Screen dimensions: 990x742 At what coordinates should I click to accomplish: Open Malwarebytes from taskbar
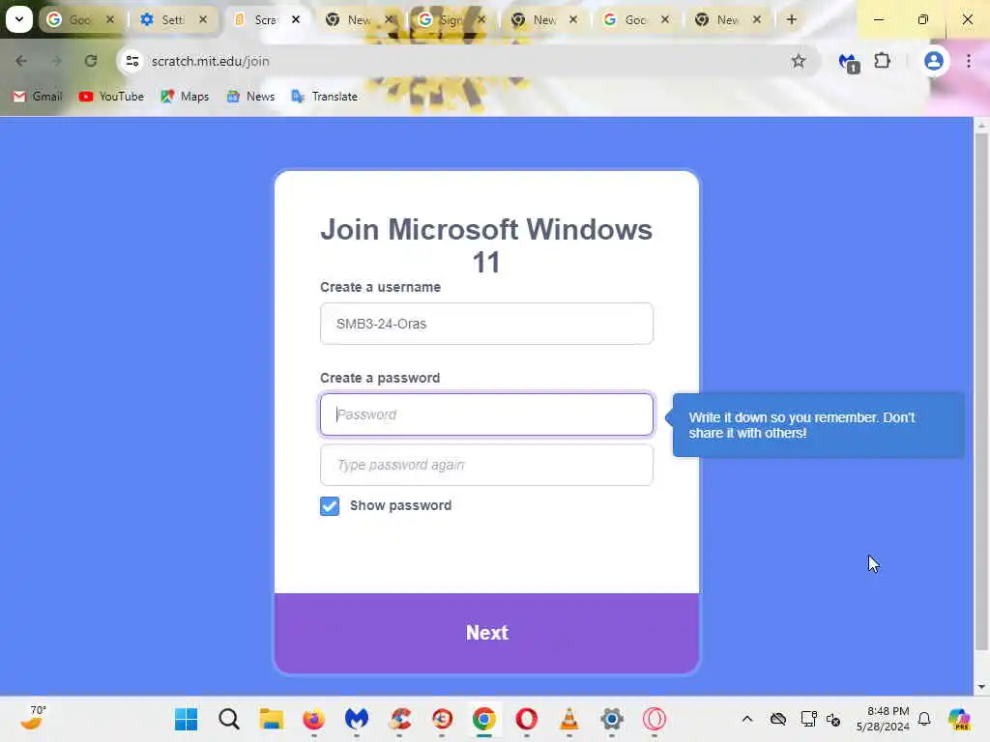pyautogui.click(x=356, y=719)
